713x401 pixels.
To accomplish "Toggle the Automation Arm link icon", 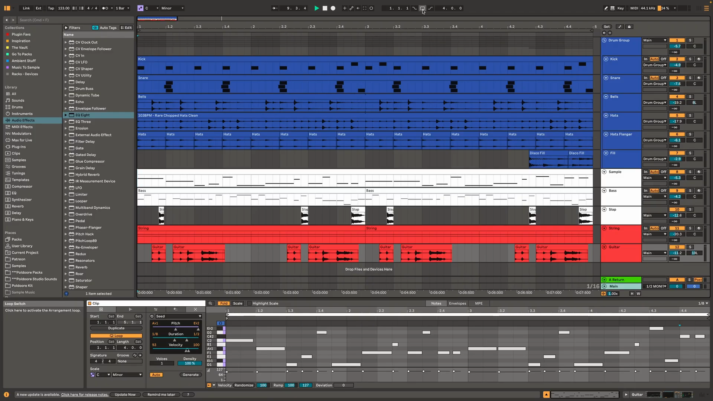I will (x=351, y=8).
